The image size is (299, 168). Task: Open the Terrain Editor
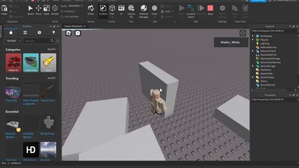click(91, 10)
